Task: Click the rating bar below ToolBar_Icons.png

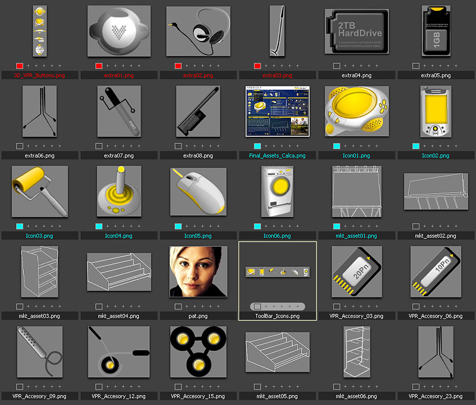Action: tap(277, 306)
